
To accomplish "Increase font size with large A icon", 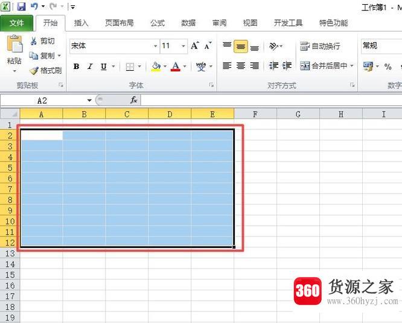I will (x=195, y=46).
